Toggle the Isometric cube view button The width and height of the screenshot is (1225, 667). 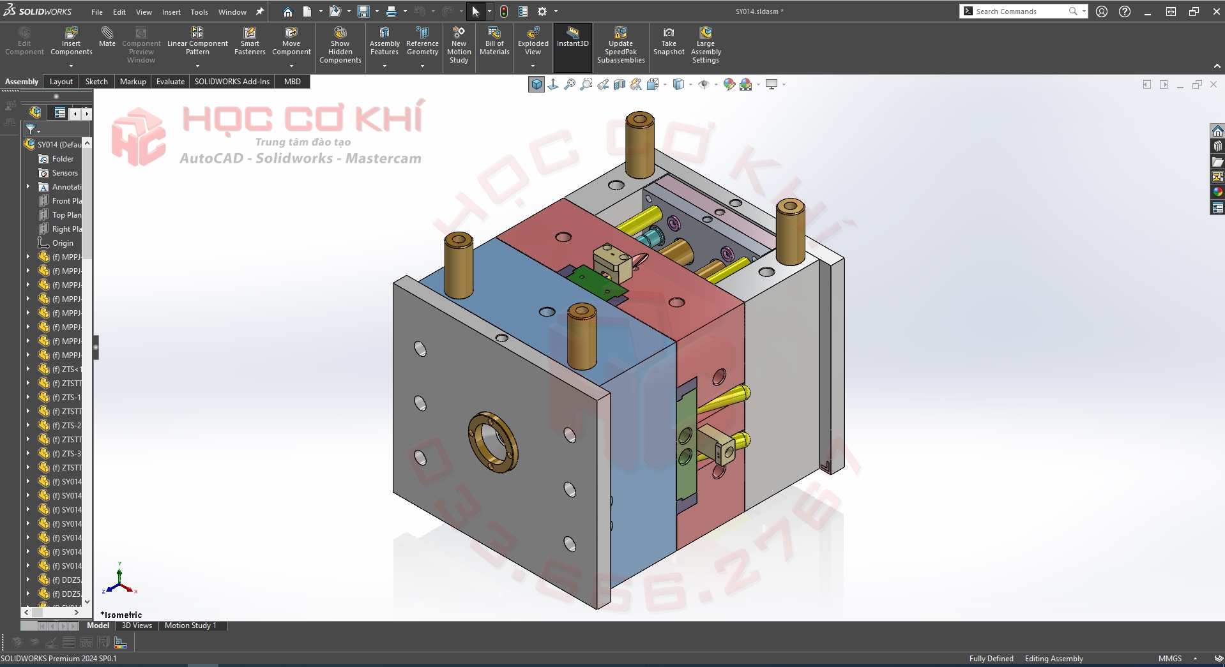(x=536, y=84)
